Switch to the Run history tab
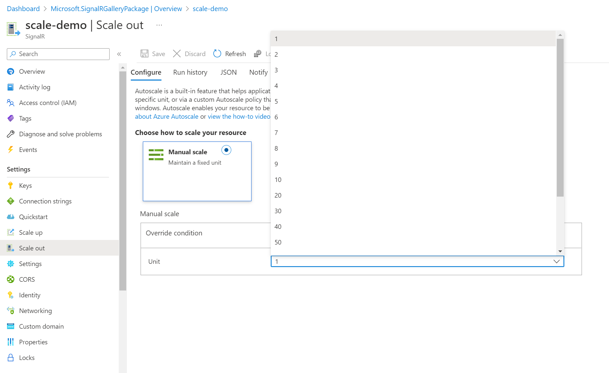This screenshot has height=373, width=609. coord(190,72)
